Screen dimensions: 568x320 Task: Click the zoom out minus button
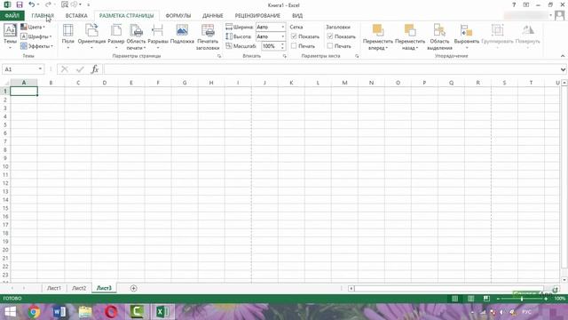(498, 299)
